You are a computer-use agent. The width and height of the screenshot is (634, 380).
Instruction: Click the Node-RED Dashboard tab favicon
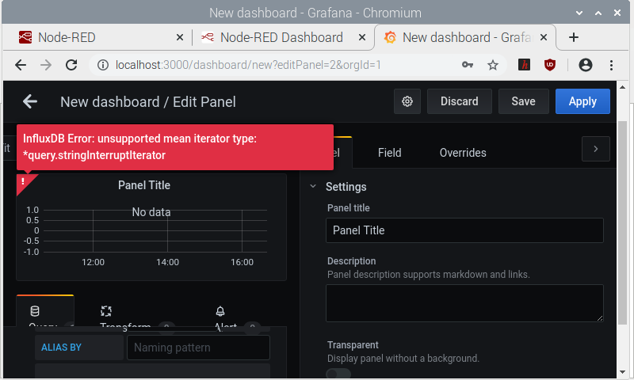coord(208,37)
